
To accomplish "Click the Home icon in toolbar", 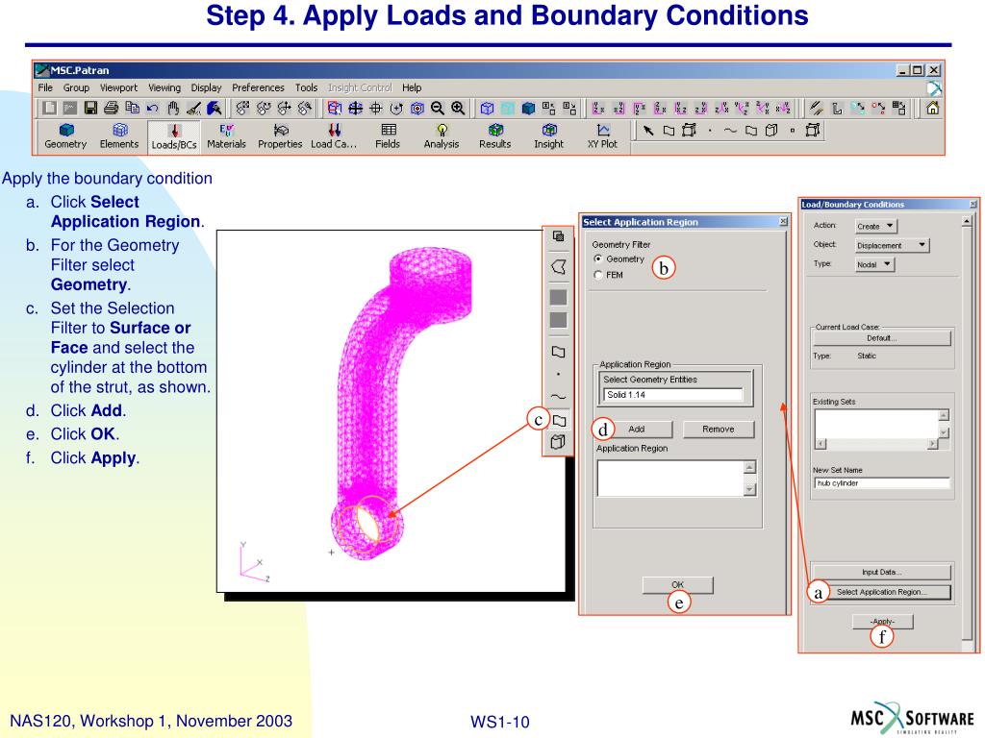I will [933, 108].
